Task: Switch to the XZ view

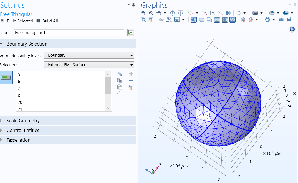Action: pos(220,13)
